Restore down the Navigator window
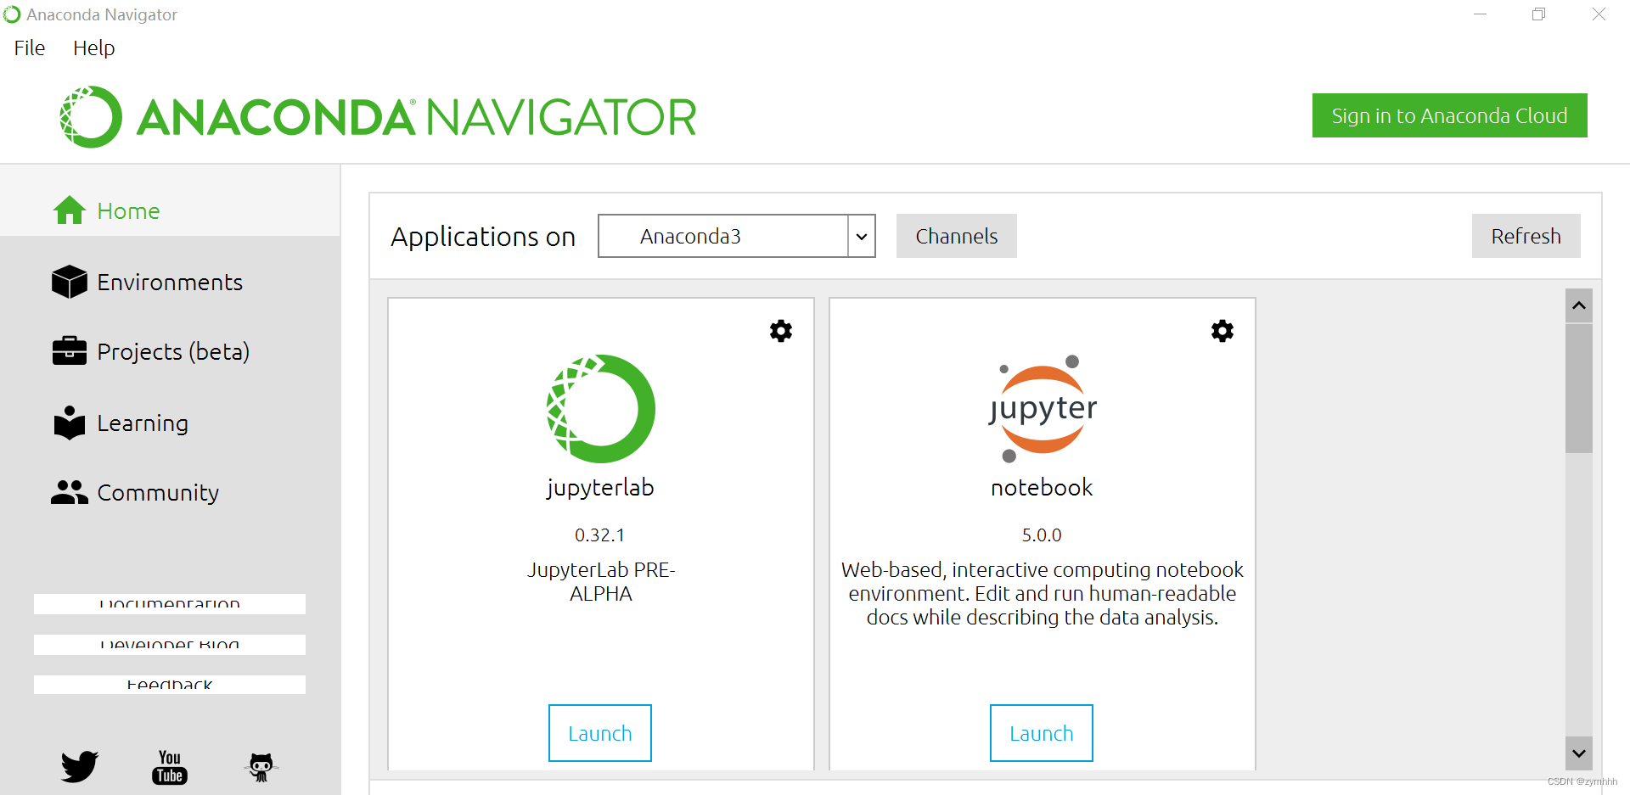 [x=1538, y=14]
